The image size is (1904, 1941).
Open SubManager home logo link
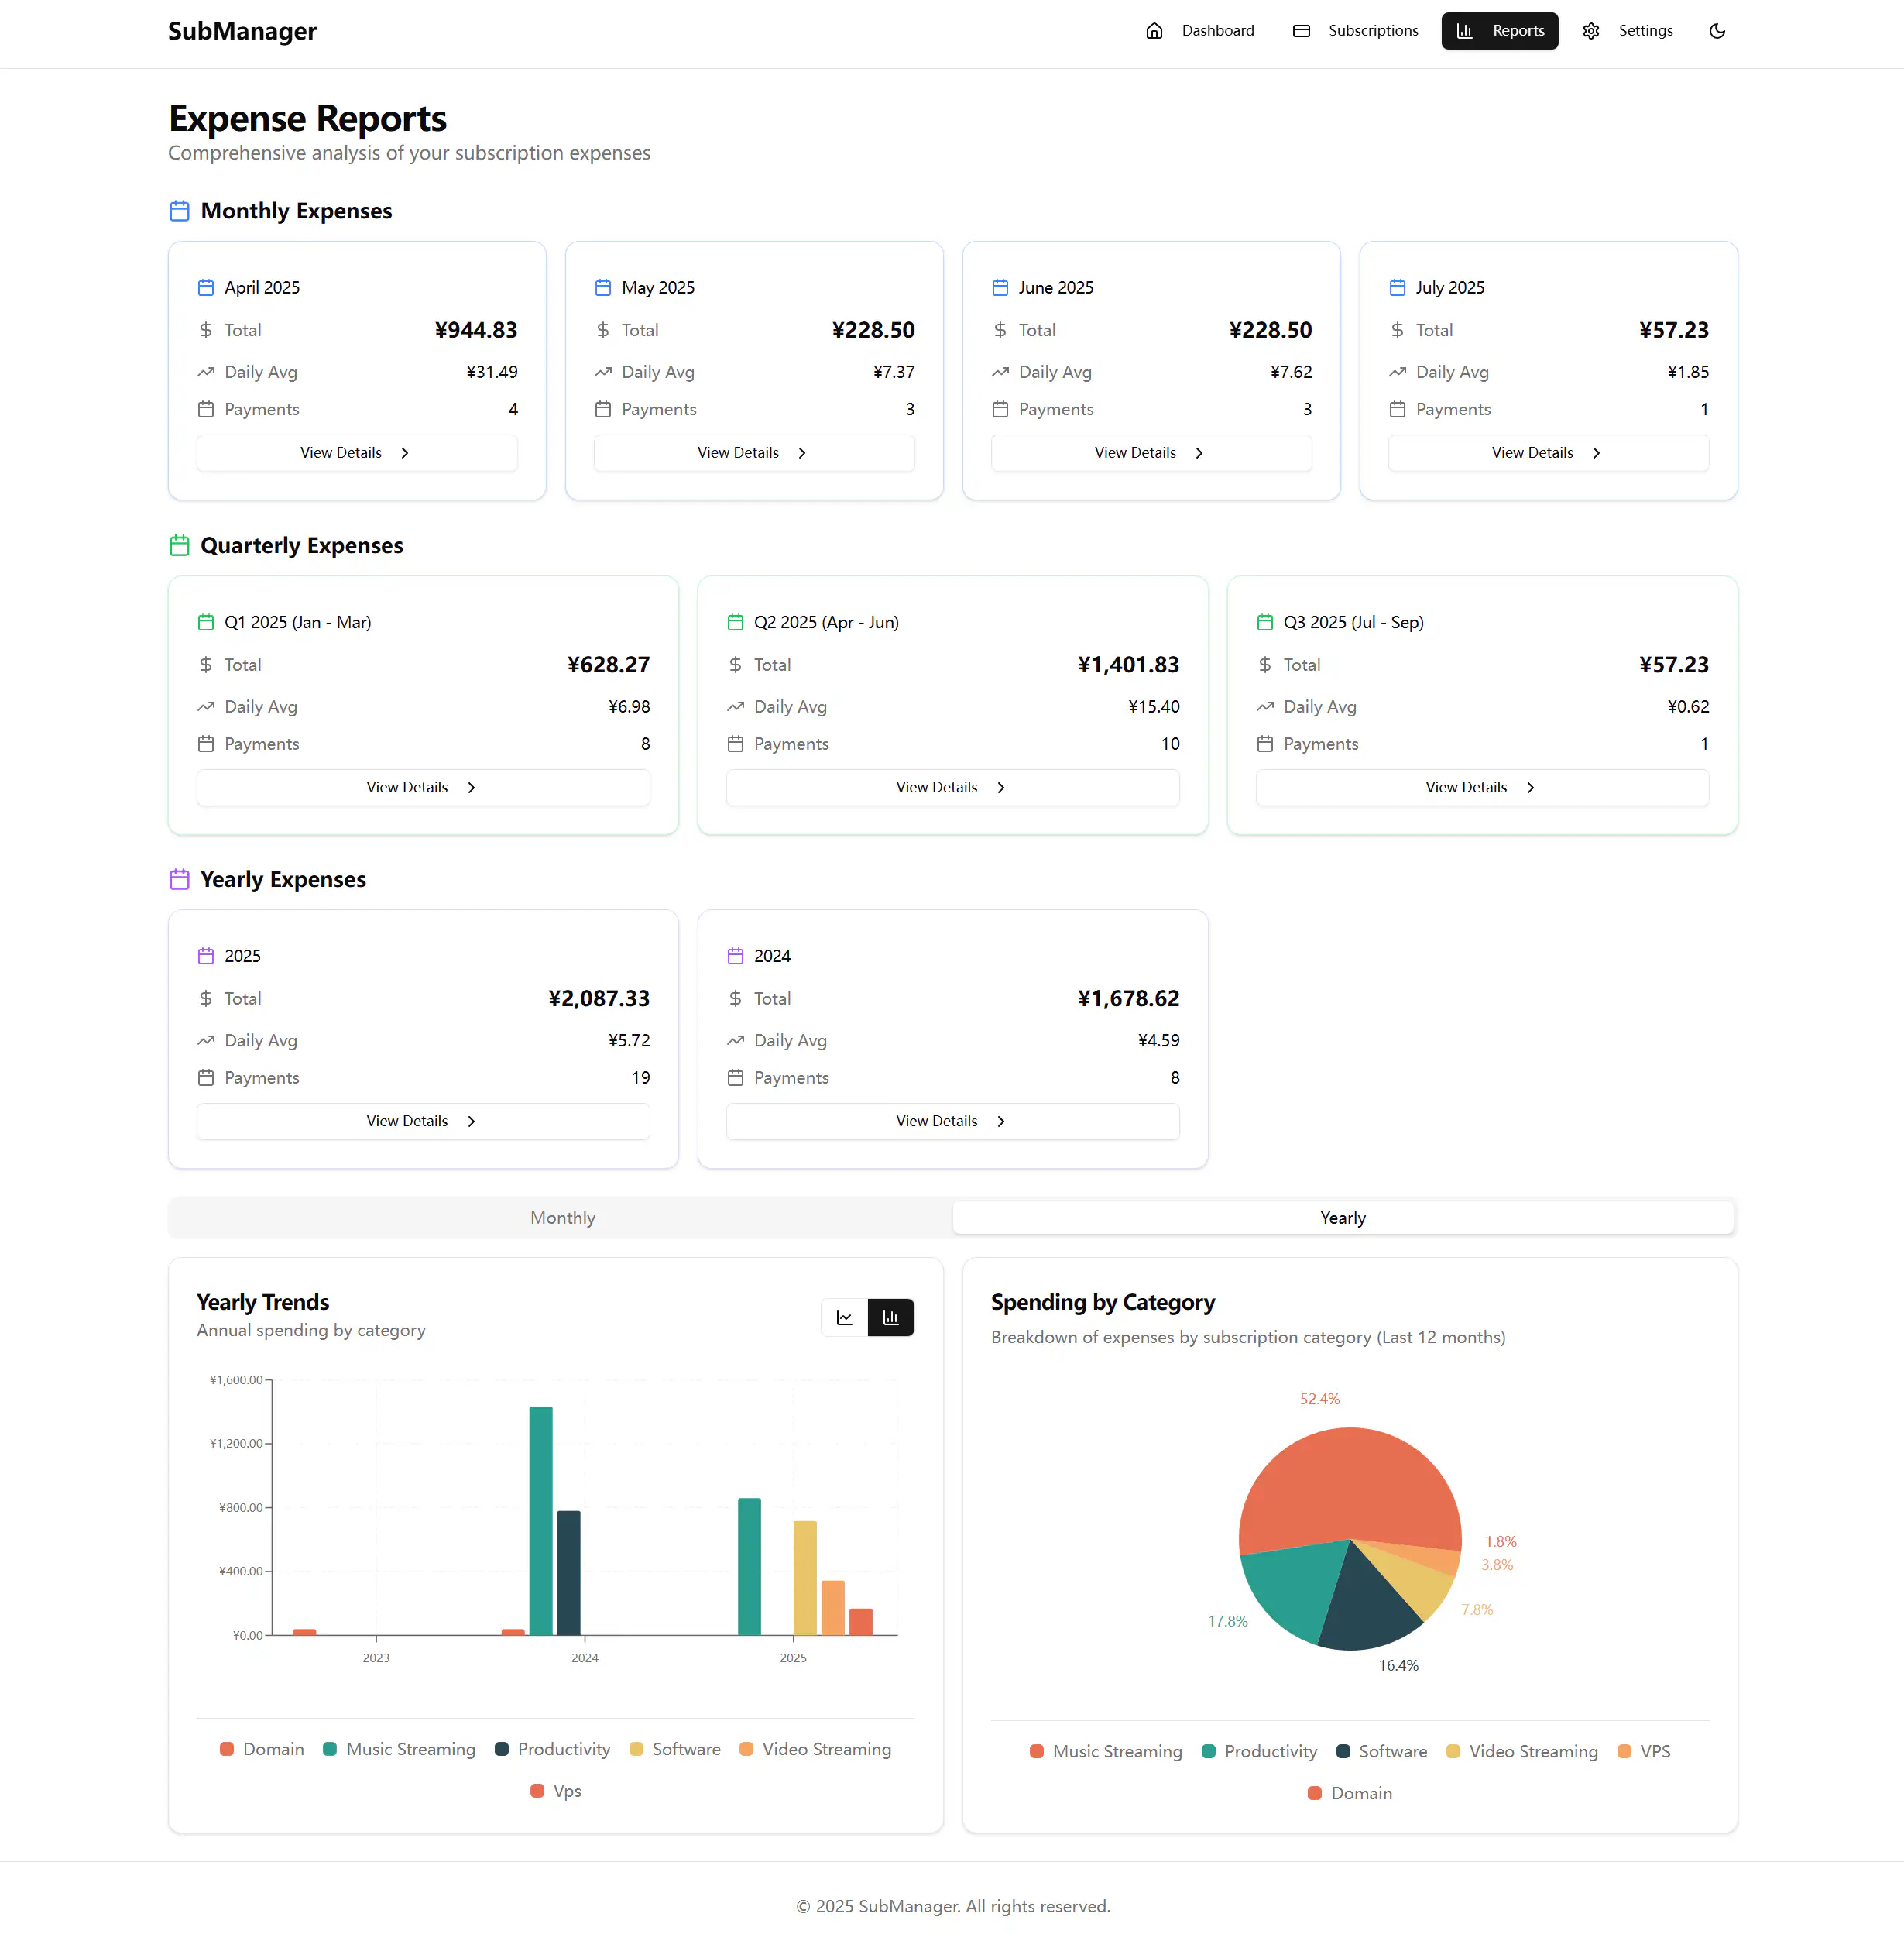click(242, 31)
